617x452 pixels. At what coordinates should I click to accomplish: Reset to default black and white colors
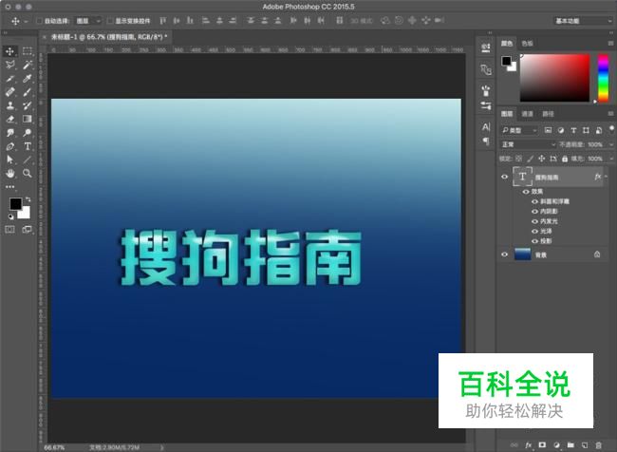coord(10,217)
